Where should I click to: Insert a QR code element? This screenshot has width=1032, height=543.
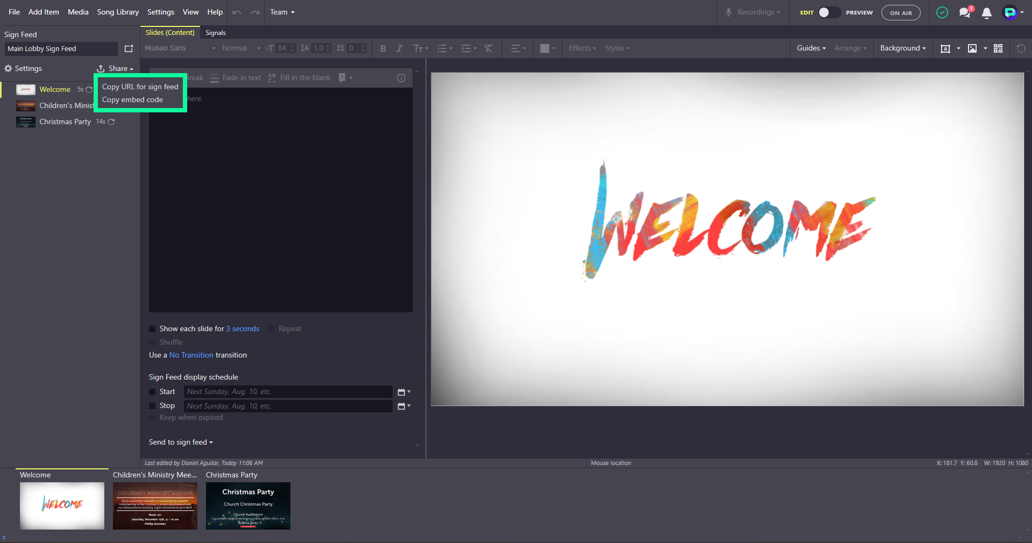pyautogui.click(x=998, y=48)
